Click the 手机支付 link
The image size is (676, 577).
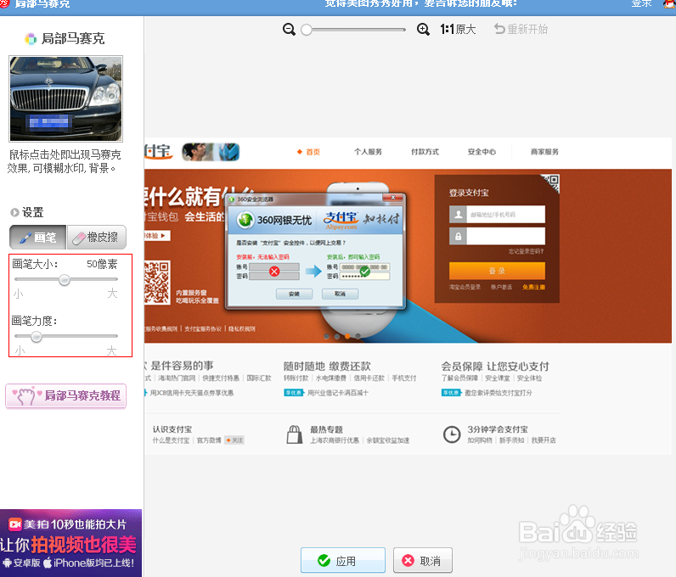(404, 378)
